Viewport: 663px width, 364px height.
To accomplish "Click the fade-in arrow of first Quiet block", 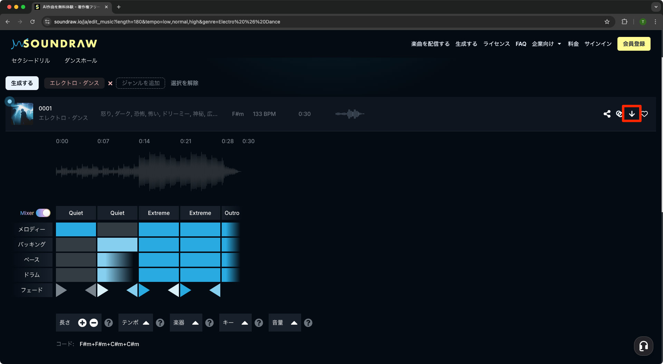I will point(61,290).
